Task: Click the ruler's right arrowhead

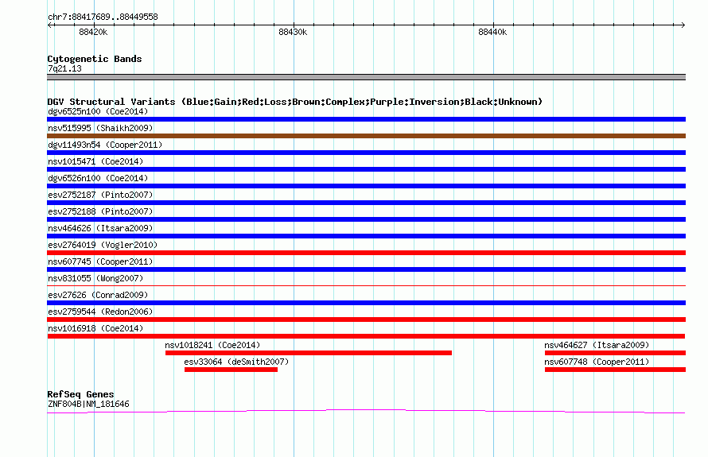Action: [x=683, y=25]
